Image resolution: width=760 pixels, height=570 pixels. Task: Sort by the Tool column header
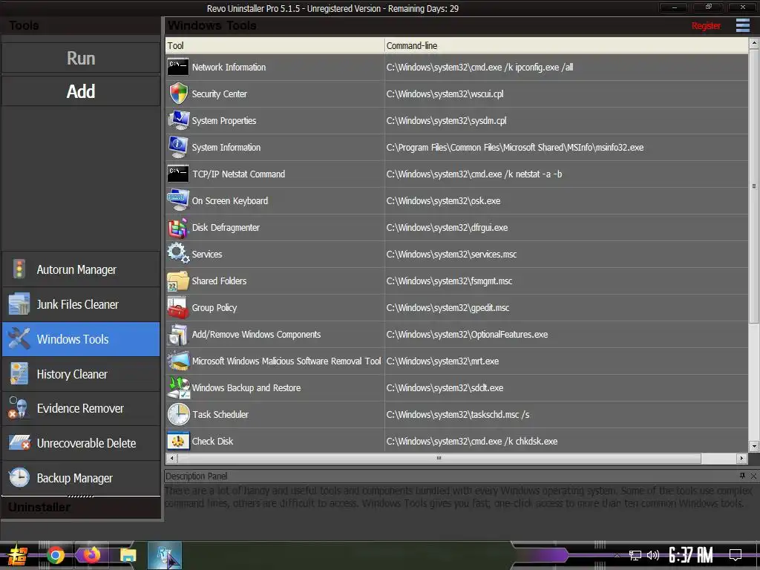(x=275, y=45)
